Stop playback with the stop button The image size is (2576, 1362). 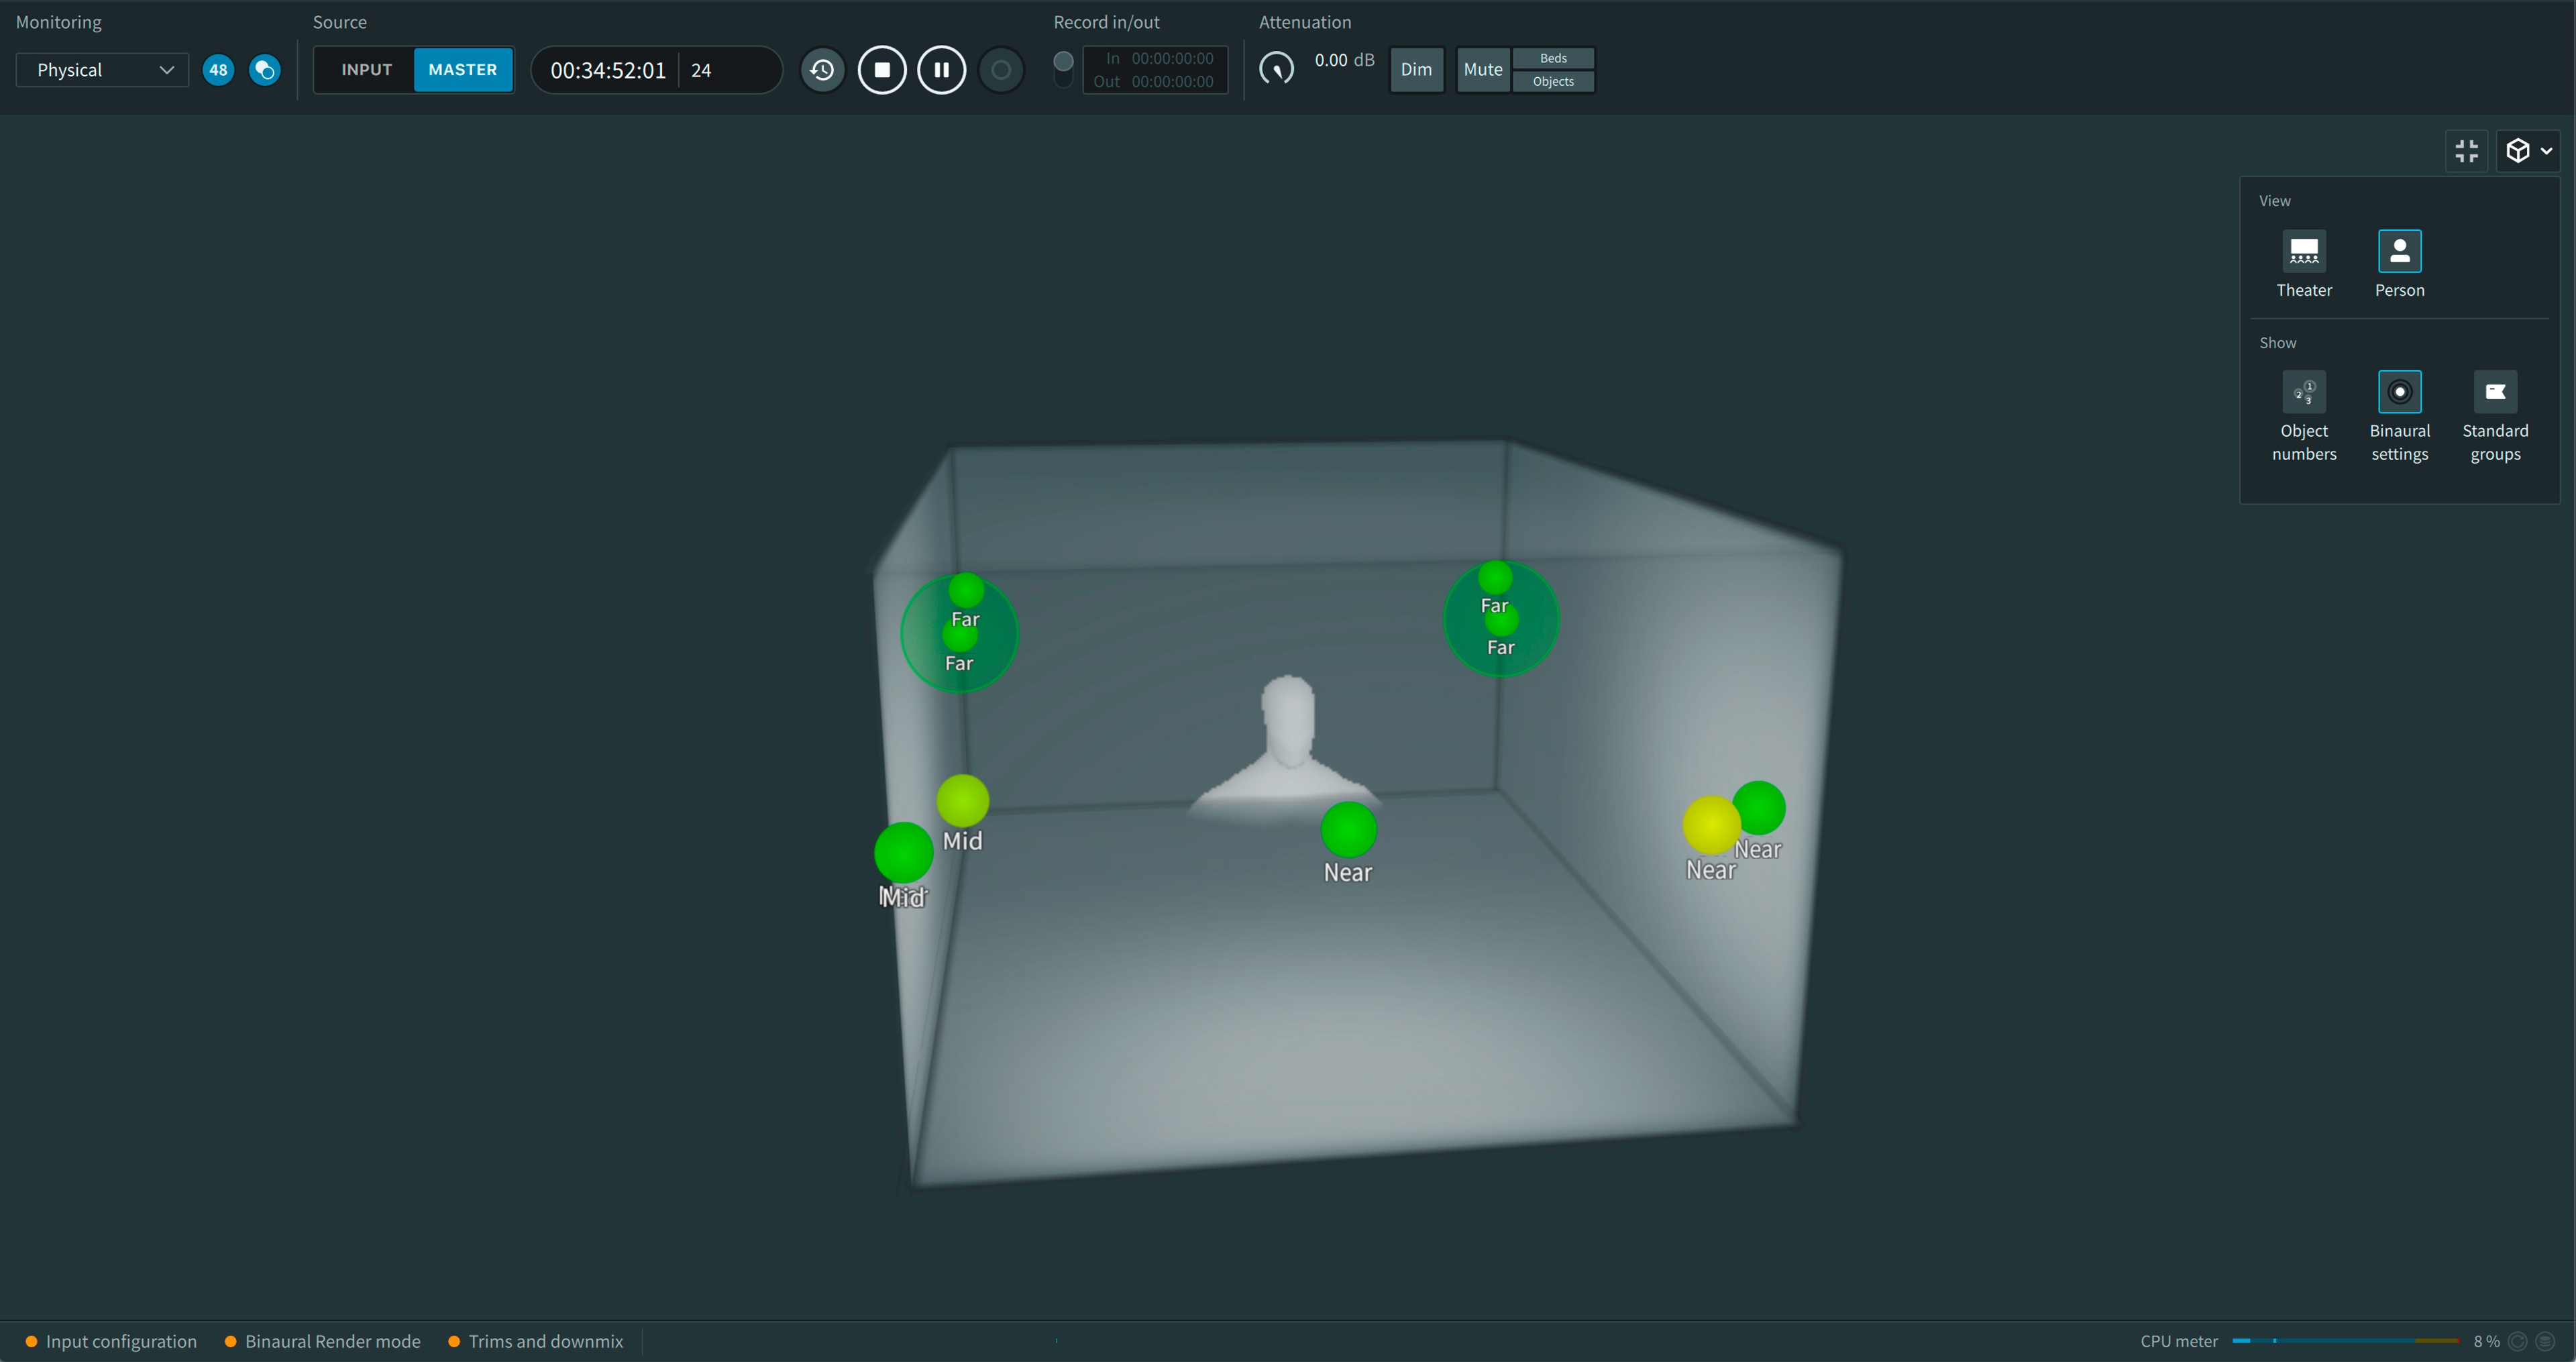[882, 70]
